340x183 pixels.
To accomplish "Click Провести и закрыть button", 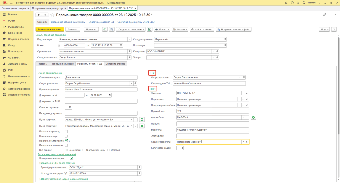I will click(49, 30).
